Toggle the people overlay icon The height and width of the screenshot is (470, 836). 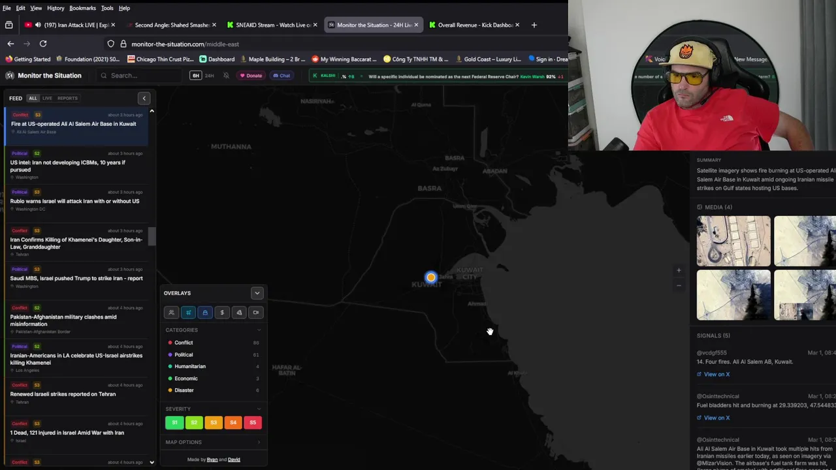[171, 313]
